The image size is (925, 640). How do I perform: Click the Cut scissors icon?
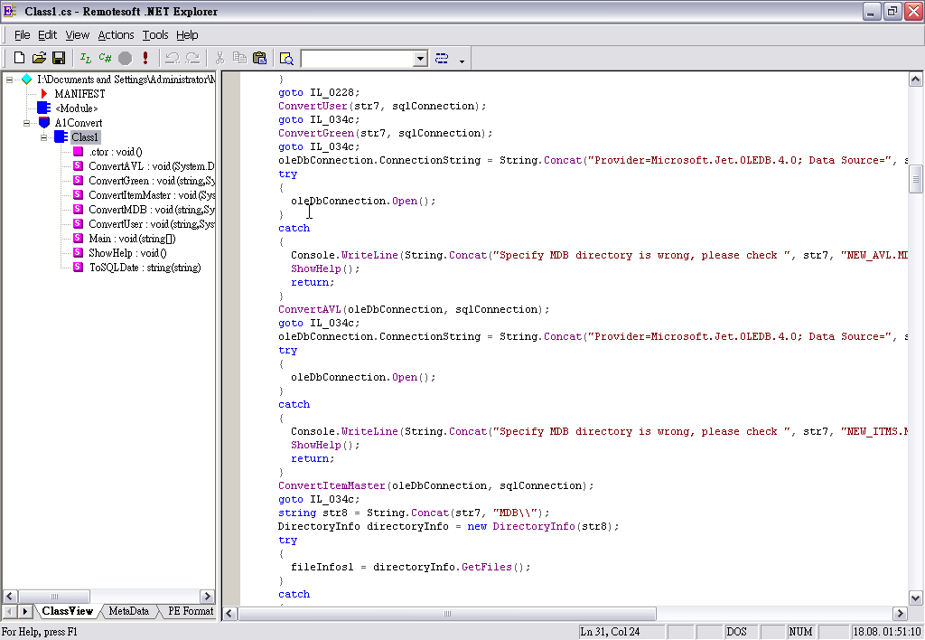(220, 58)
